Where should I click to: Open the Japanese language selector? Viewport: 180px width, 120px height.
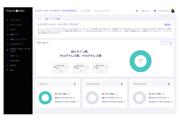[x=146, y=10]
